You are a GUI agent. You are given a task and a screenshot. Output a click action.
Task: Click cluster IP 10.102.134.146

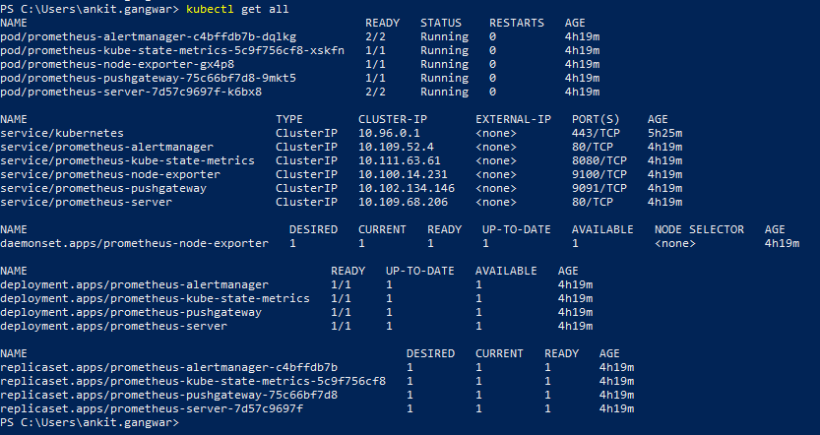tap(407, 188)
